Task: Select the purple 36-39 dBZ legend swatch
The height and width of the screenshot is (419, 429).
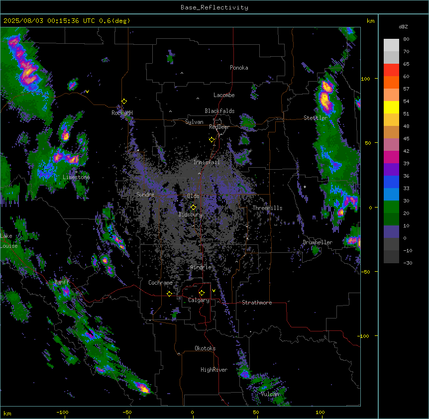Action: pyautogui.click(x=391, y=170)
